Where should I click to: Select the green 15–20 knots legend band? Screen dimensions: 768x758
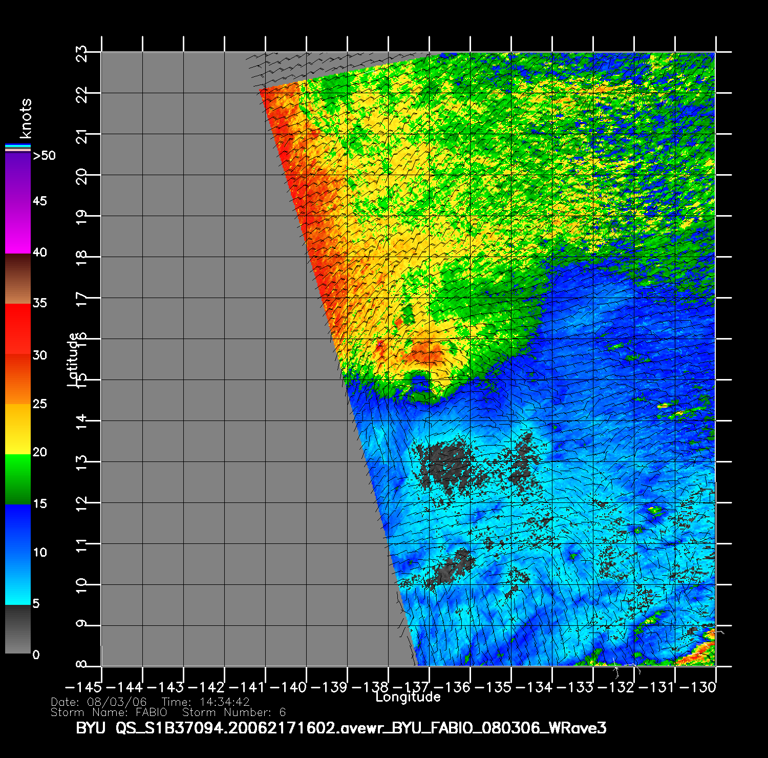click(18, 479)
